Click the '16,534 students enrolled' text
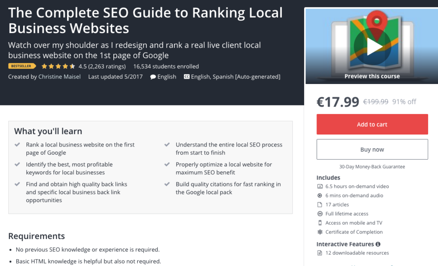The height and width of the screenshot is (266, 438). [x=166, y=66]
